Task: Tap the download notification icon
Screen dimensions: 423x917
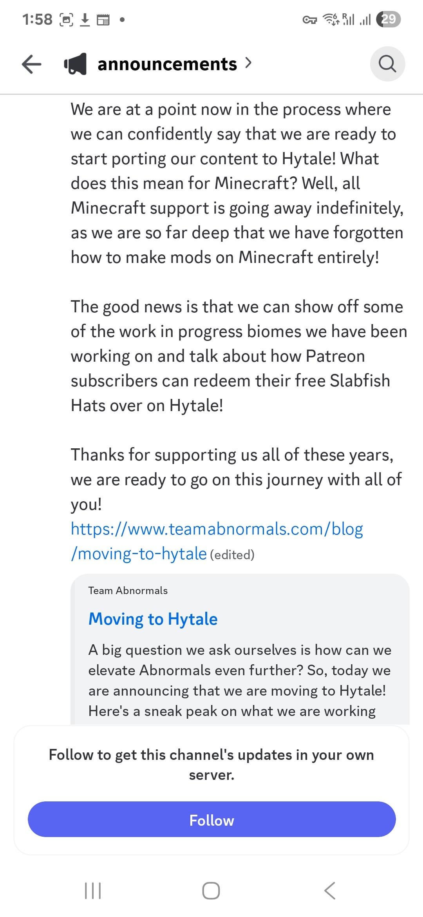Action: tap(85, 19)
